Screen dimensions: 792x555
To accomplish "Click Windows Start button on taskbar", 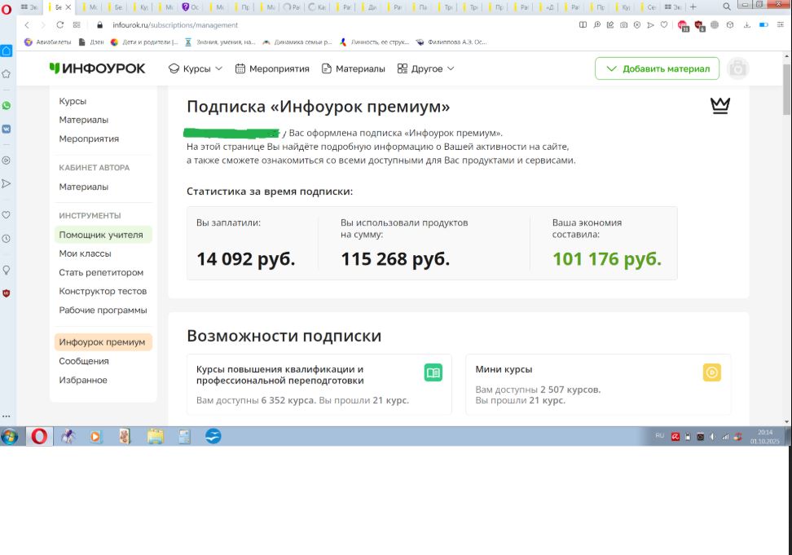I will click(11, 436).
